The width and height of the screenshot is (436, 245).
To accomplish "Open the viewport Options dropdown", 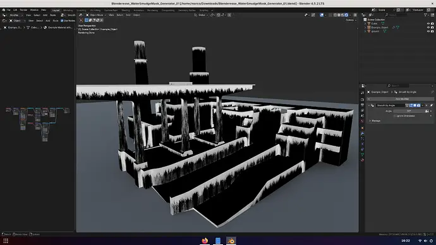I will tap(351, 20).
